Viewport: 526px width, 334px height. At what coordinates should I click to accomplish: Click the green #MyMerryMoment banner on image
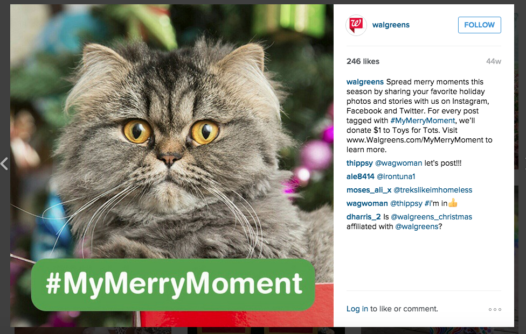(x=172, y=285)
